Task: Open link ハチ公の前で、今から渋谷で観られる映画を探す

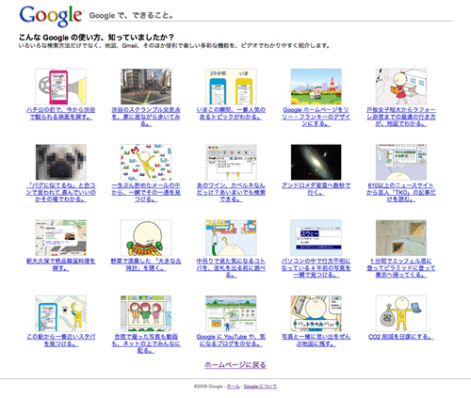Action: click(61, 113)
